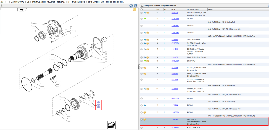
Task: Click package box icon for part 5181057
Action: [x=147, y=13]
